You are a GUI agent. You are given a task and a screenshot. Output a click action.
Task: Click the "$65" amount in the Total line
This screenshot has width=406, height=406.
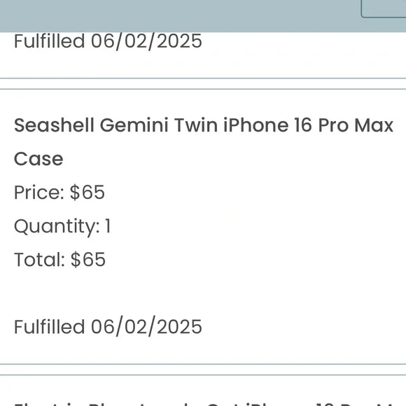click(88, 260)
